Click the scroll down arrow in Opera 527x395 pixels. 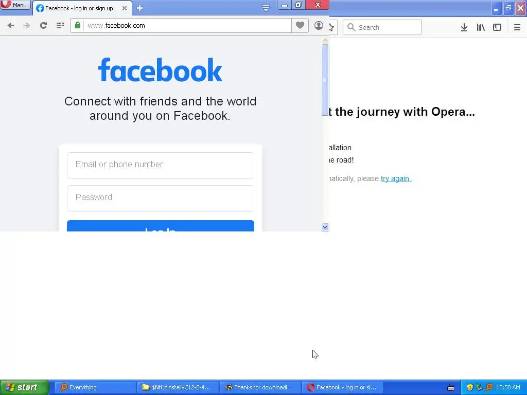(325, 227)
